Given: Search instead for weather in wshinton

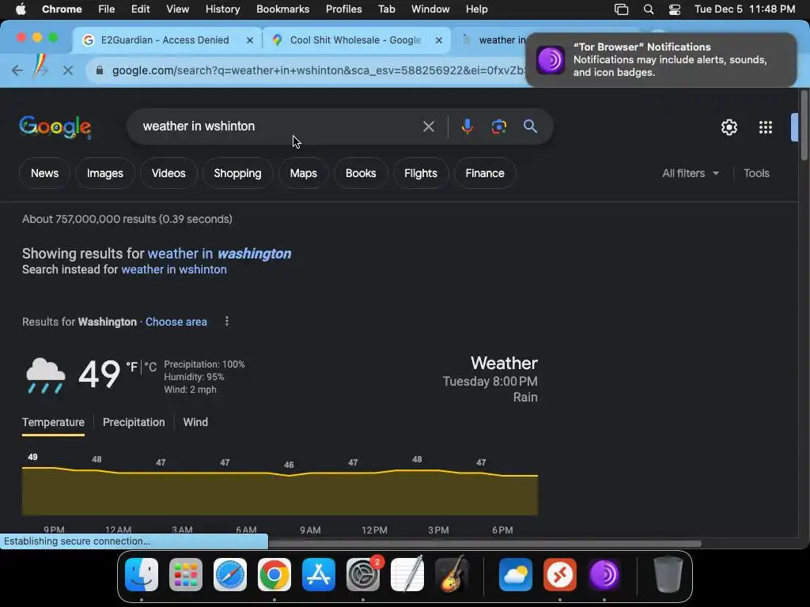Looking at the screenshot, I should (173, 270).
